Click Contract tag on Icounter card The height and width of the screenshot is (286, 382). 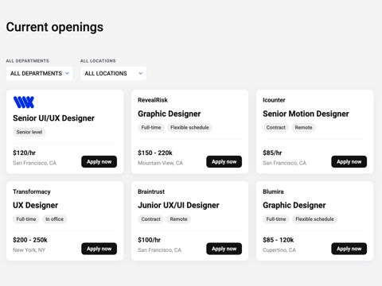275,127
